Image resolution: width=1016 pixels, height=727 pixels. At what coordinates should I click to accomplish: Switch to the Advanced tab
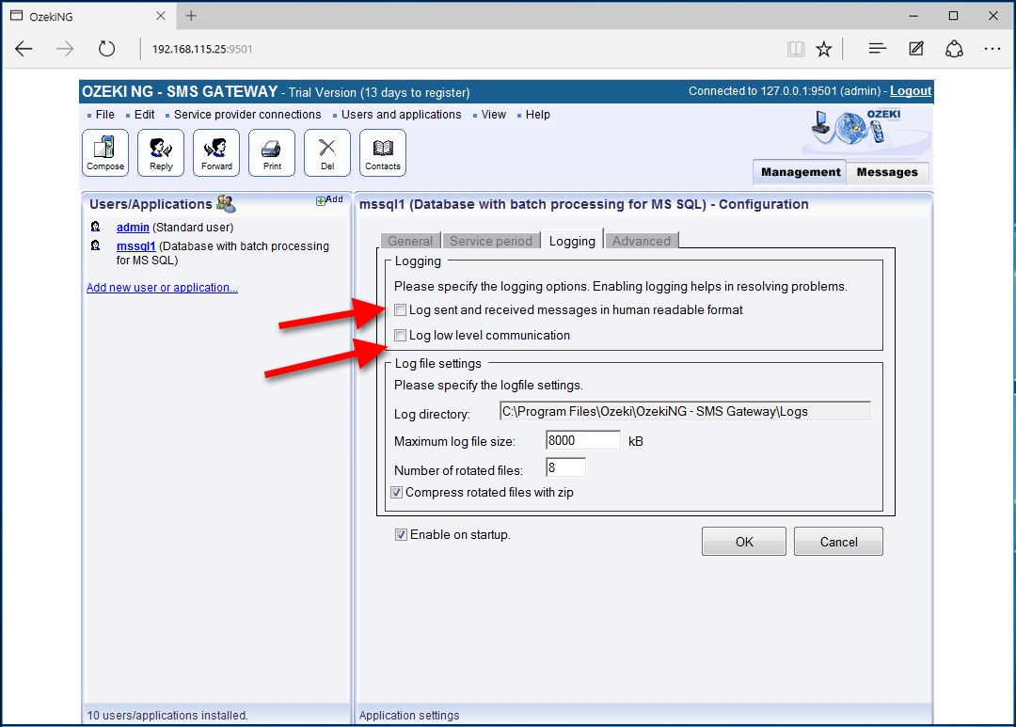pyautogui.click(x=642, y=241)
